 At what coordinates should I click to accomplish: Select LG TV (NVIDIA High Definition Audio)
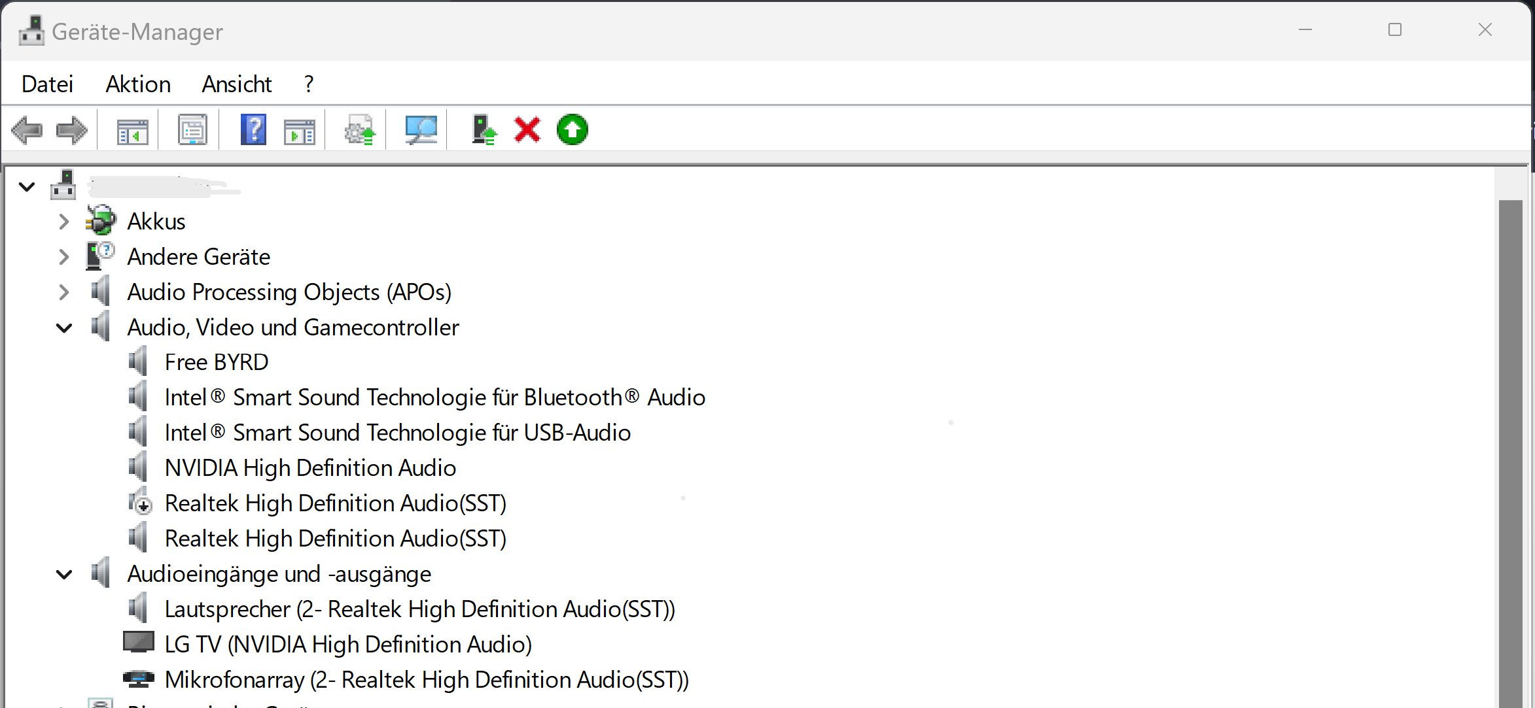(348, 645)
